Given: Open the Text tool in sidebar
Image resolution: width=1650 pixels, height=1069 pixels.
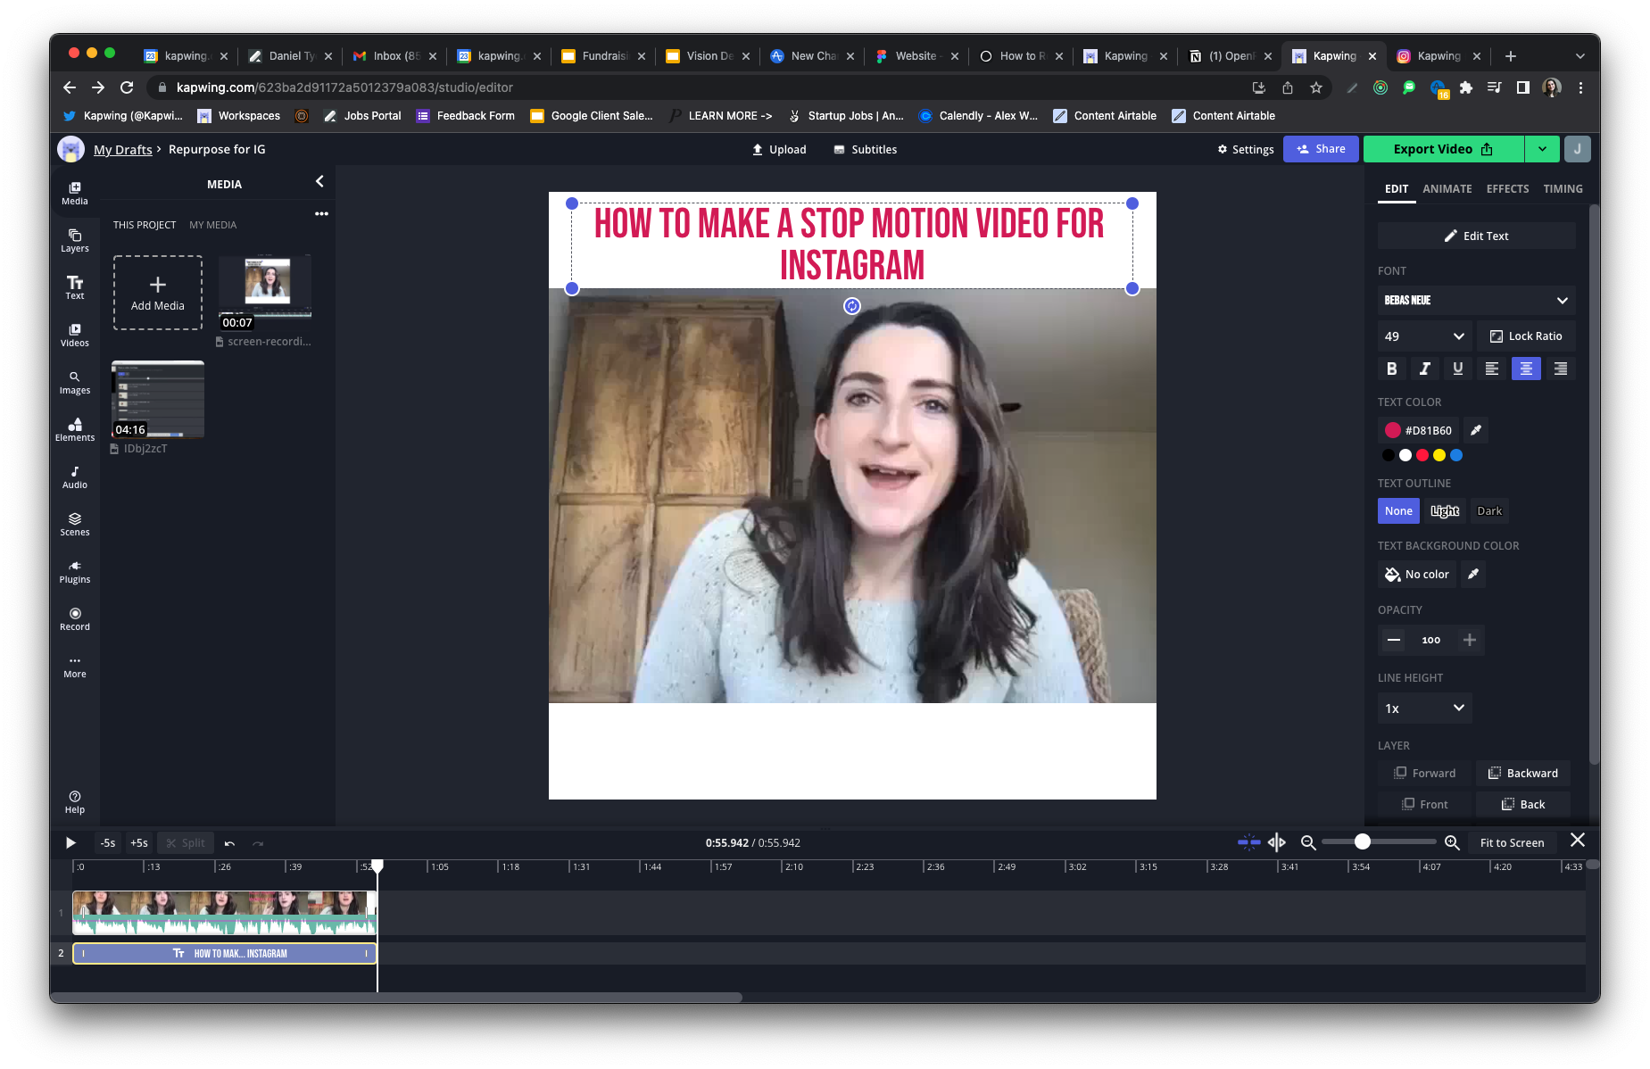Looking at the screenshot, I should [75, 286].
